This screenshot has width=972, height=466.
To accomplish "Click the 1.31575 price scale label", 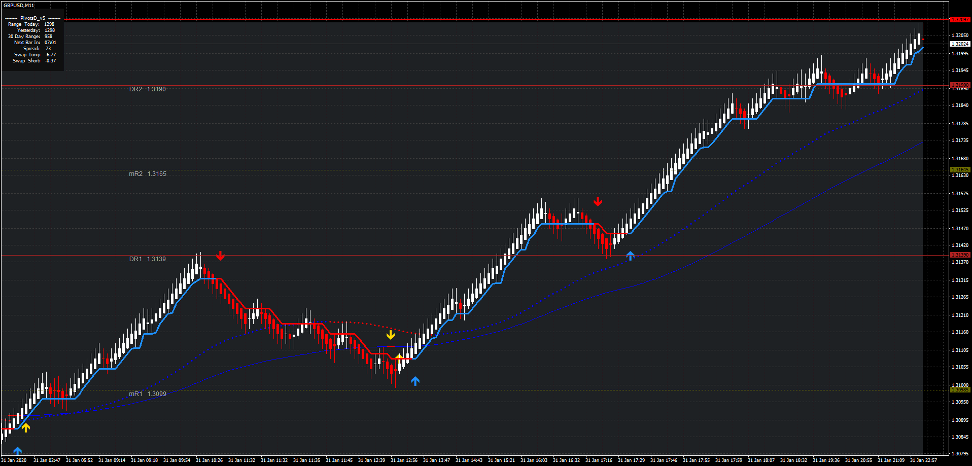I will [x=960, y=194].
